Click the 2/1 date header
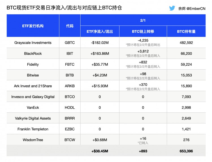Screen dimensions: 212x162 (x=143, y=20)
